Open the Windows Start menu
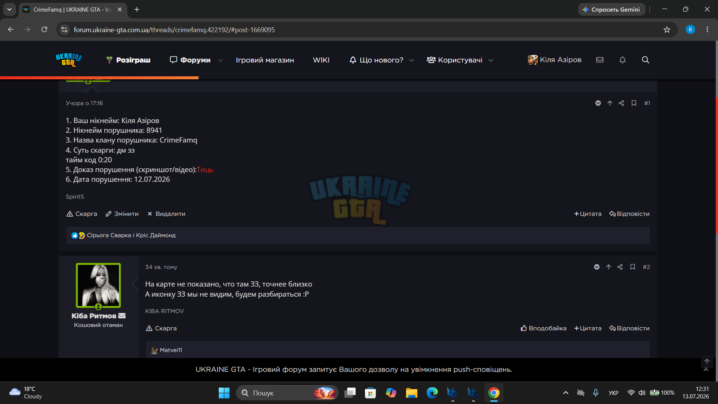Image resolution: width=718 pixels, height=404 pixels. [x=224, y=393]
